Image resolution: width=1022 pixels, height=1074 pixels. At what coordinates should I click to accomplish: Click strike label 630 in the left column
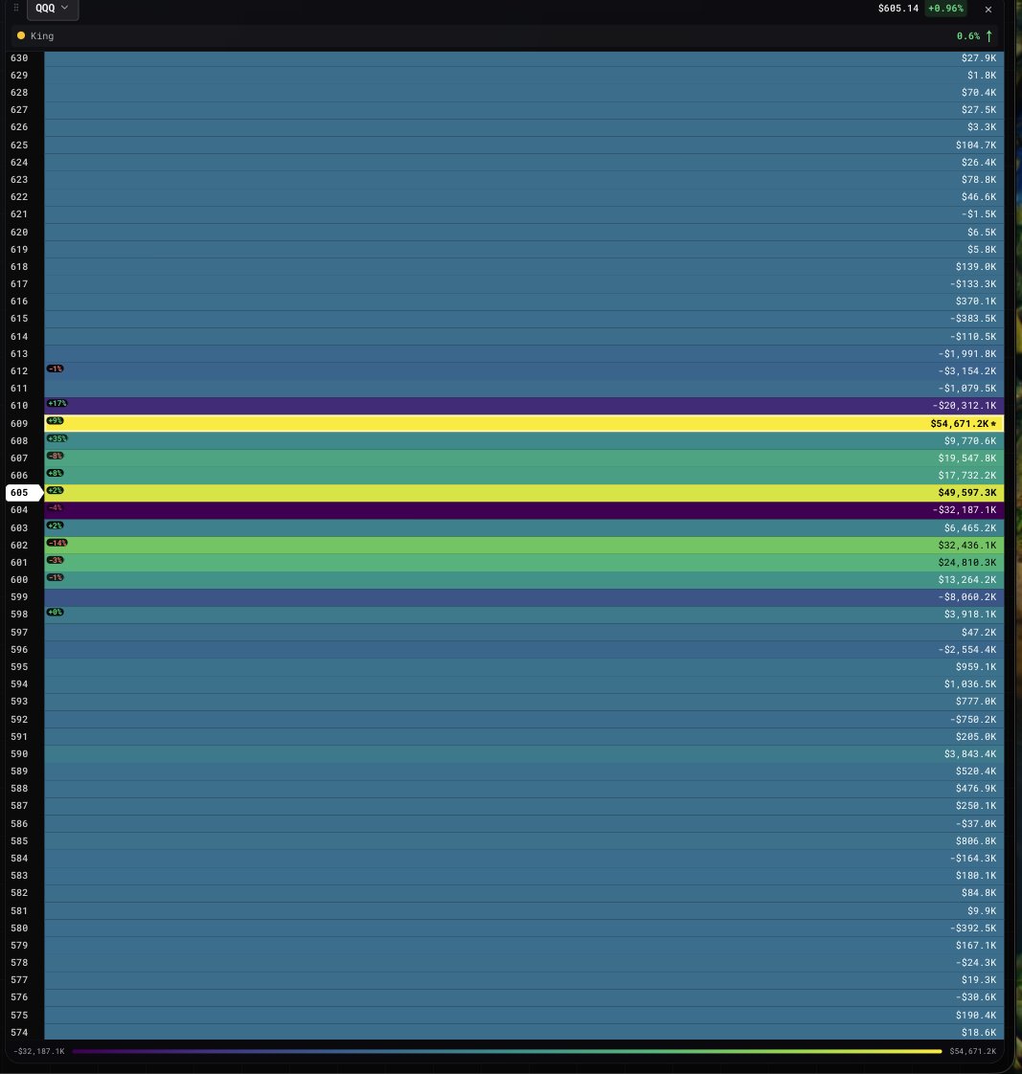click(19, 58)
